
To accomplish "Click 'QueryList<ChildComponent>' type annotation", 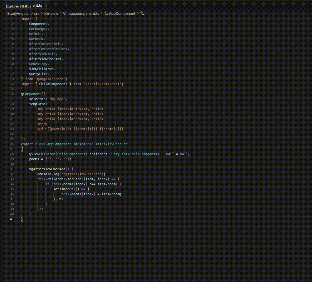I will click(135, 154).
